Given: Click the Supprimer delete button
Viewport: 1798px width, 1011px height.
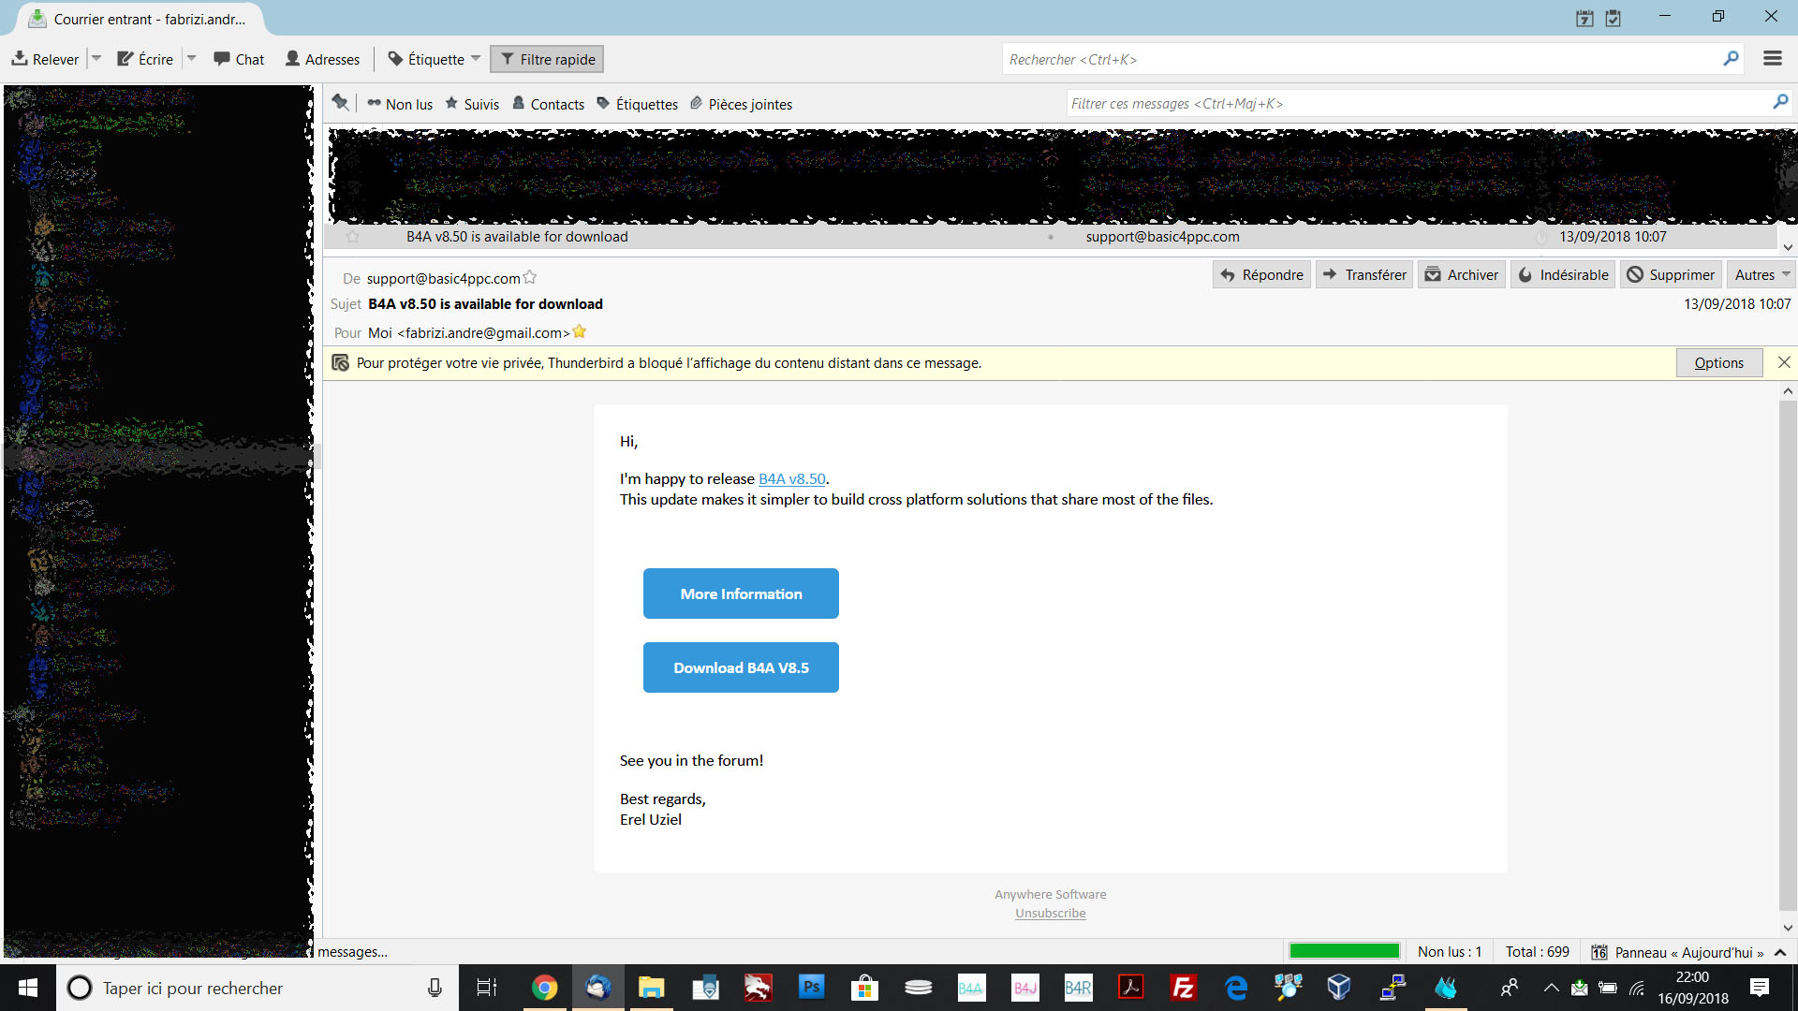Looking at the screenshot, I should 1671,274.
